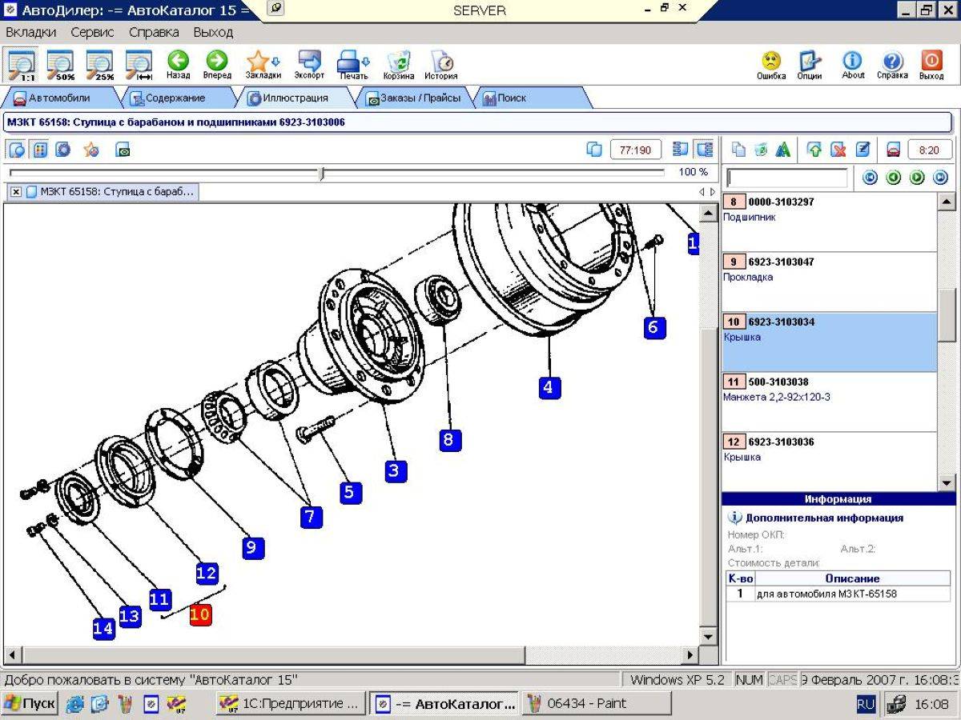The image size is (961, 720).
Task: Toggle callout grid icon on illustration toolbar
Action: (x=40, y=150)
